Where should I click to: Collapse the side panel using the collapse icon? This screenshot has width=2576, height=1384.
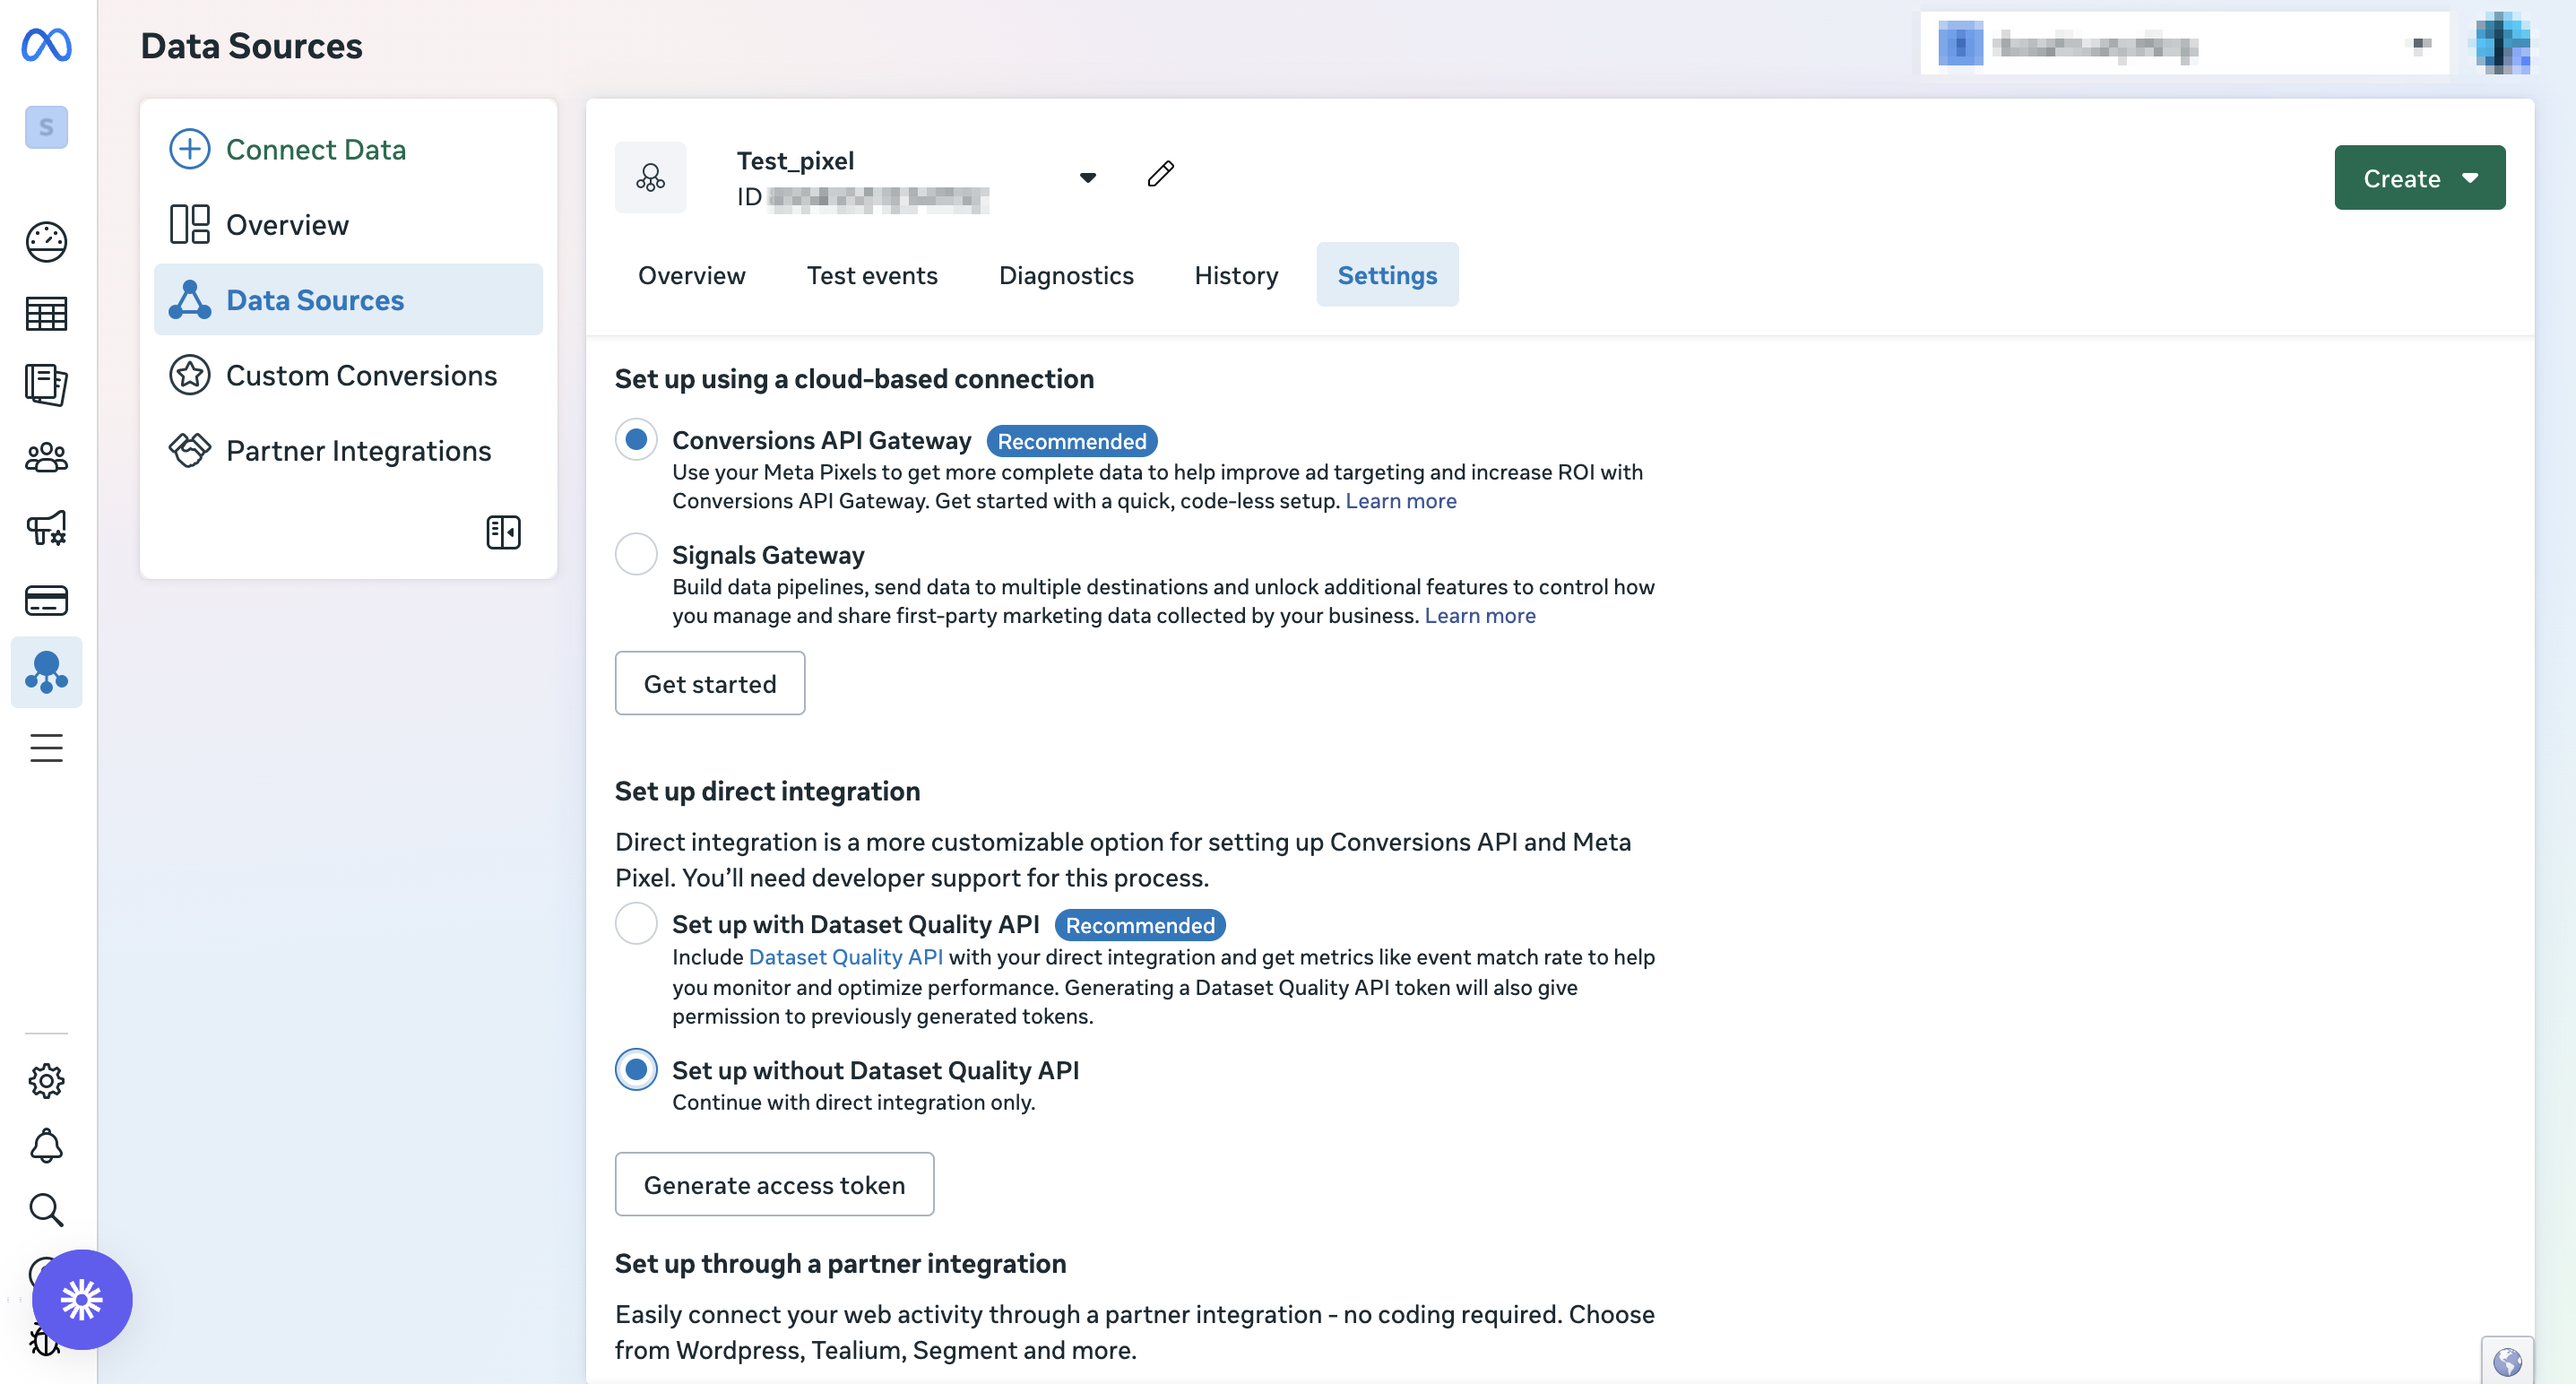[x=503, y=532]
